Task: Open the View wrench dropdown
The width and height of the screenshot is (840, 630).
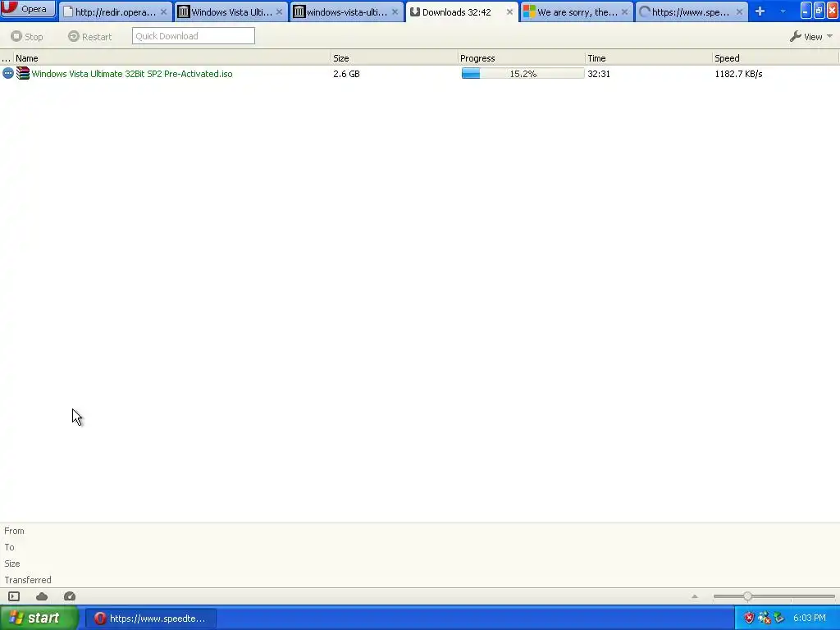Action: click(x=811, y=36)
